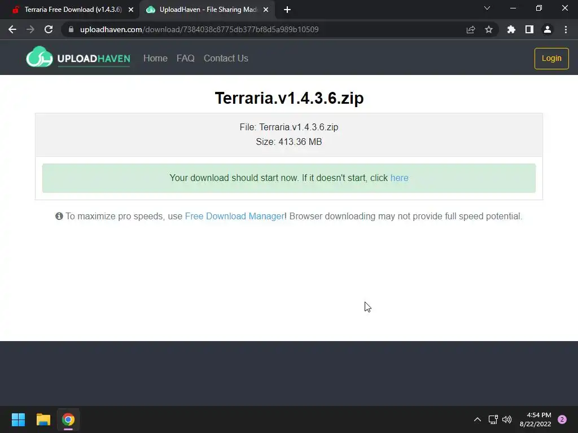The image size is (578, 433).
Task: Click 'here' to start download
Action: pyautogui.click(x=399, y=178)
